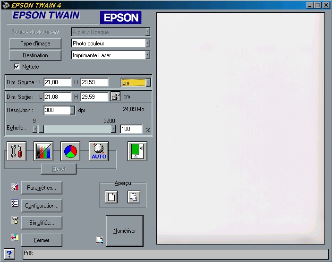332x262 pixels.
Task: Click the Résolution value field 300
Action: pos(57,110)
